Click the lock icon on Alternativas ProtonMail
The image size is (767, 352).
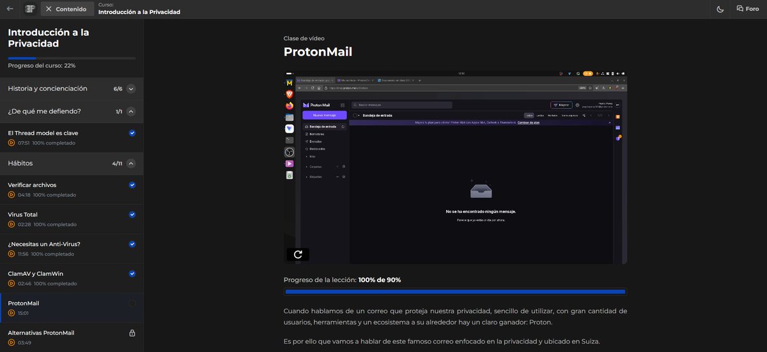click(x=132, y=333)
